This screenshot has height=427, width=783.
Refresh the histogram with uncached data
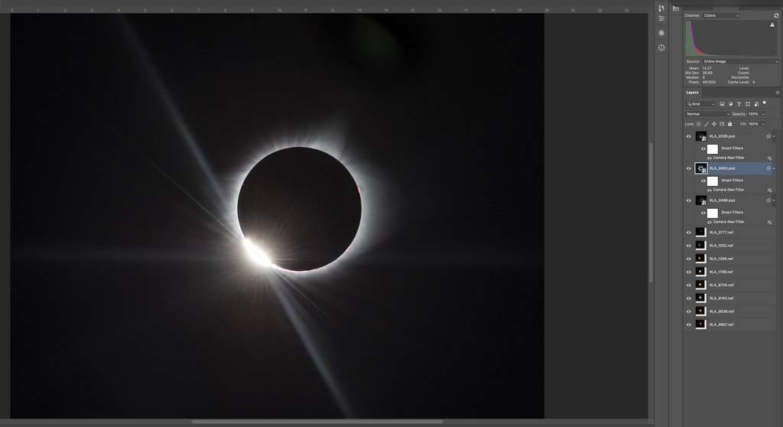click(776, 15)
